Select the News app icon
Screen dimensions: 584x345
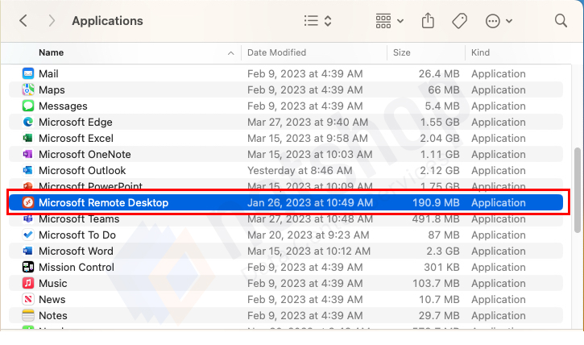[x=28, y=299]
